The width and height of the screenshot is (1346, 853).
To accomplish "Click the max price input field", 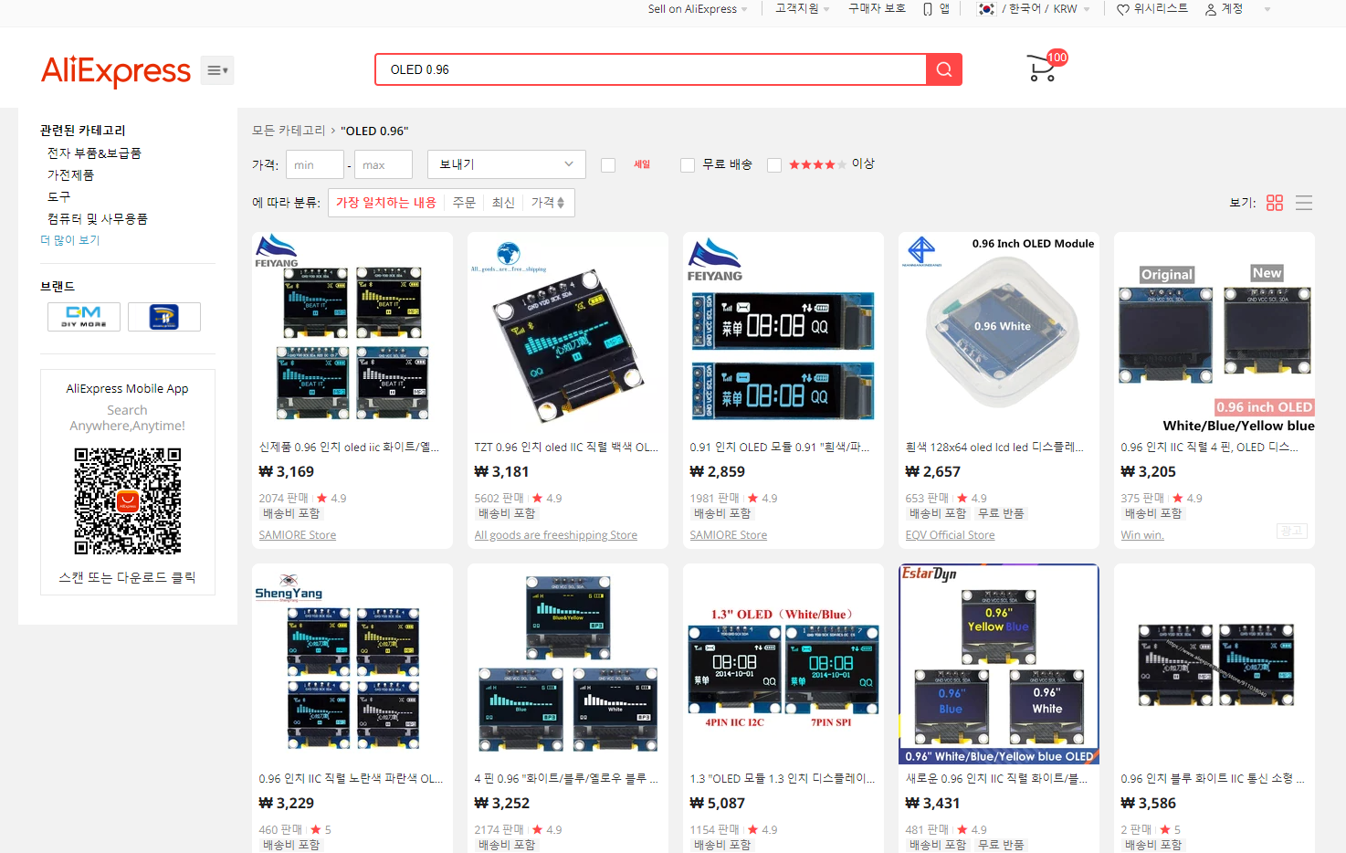I will point(384,164).
